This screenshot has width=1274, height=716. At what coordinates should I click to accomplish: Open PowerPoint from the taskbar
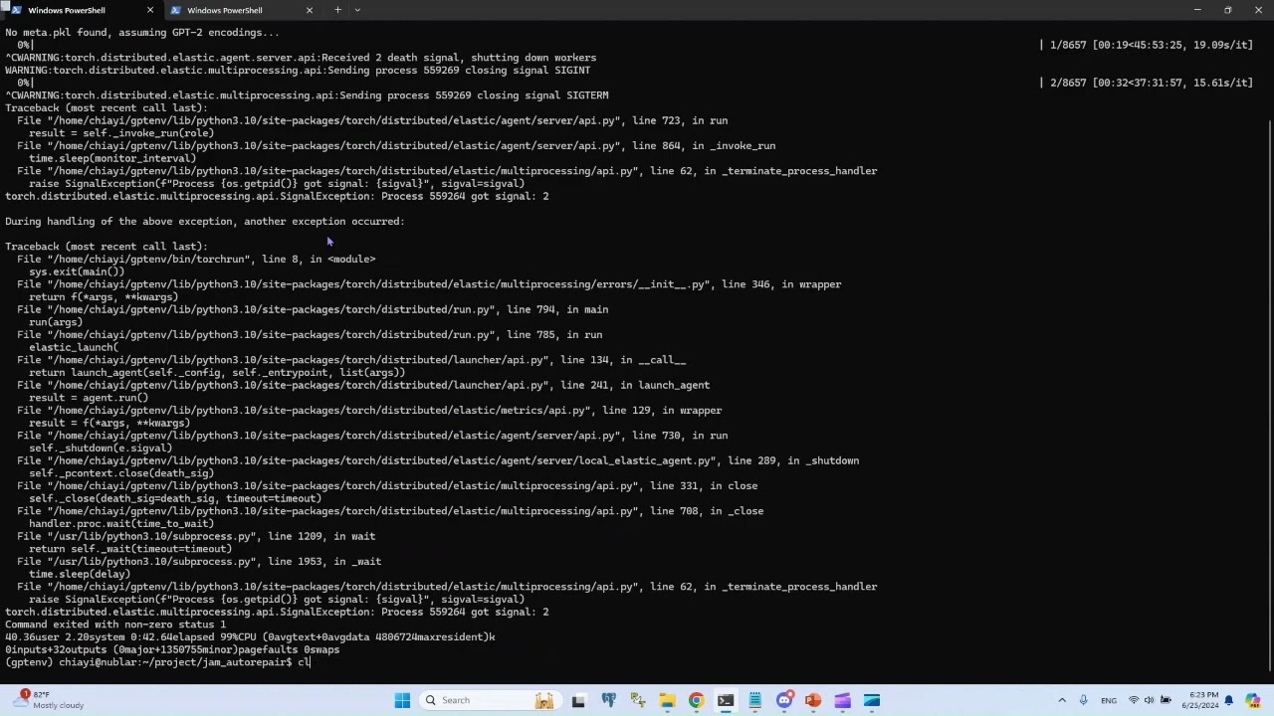pyautogui.click(x=813, y=700)
